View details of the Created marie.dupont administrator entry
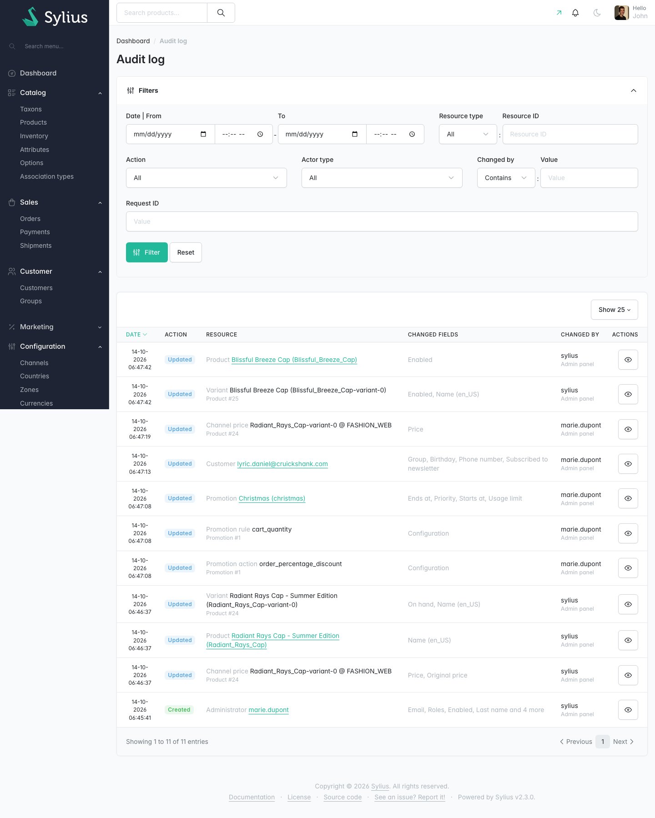Image resolution: width=655 pixels, height=818 pixels. click(628, 710)
